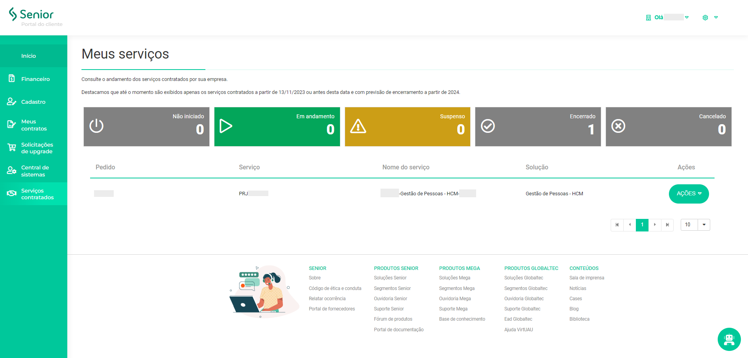Screen dimensions: 748x358
Task: Open Cadastro in the sidebar
Action: [x=33, y=102]
